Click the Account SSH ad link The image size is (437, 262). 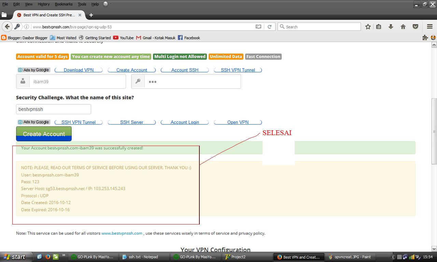[185, 70]
